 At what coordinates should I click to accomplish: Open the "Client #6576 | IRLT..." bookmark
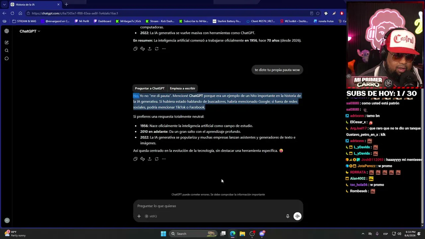point(260,21)
